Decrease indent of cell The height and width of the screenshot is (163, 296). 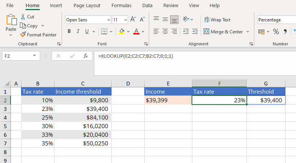(x=186, y=31)
